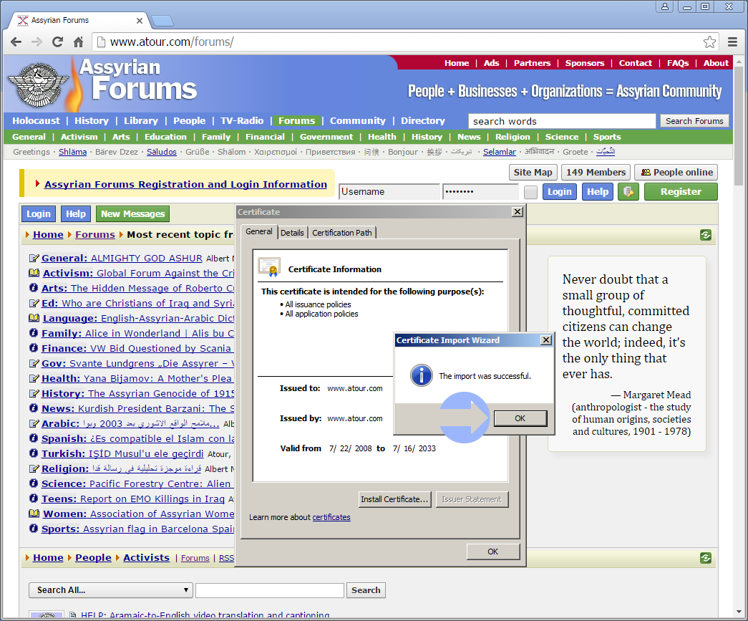Click green refresh icon in Most recent topic bar
The height and width of the screenshot is (621, 748).
pos(706,235)
